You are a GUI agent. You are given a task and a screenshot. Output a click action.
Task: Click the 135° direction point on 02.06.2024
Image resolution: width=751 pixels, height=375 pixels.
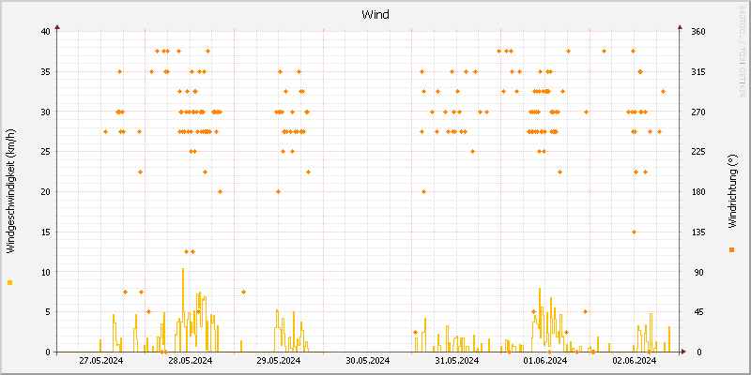[x=634, y=232]
